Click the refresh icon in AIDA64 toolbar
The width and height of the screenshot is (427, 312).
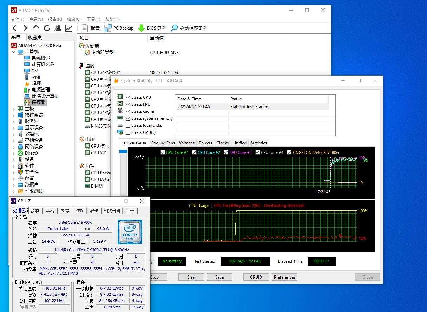(x=47, y=28)
